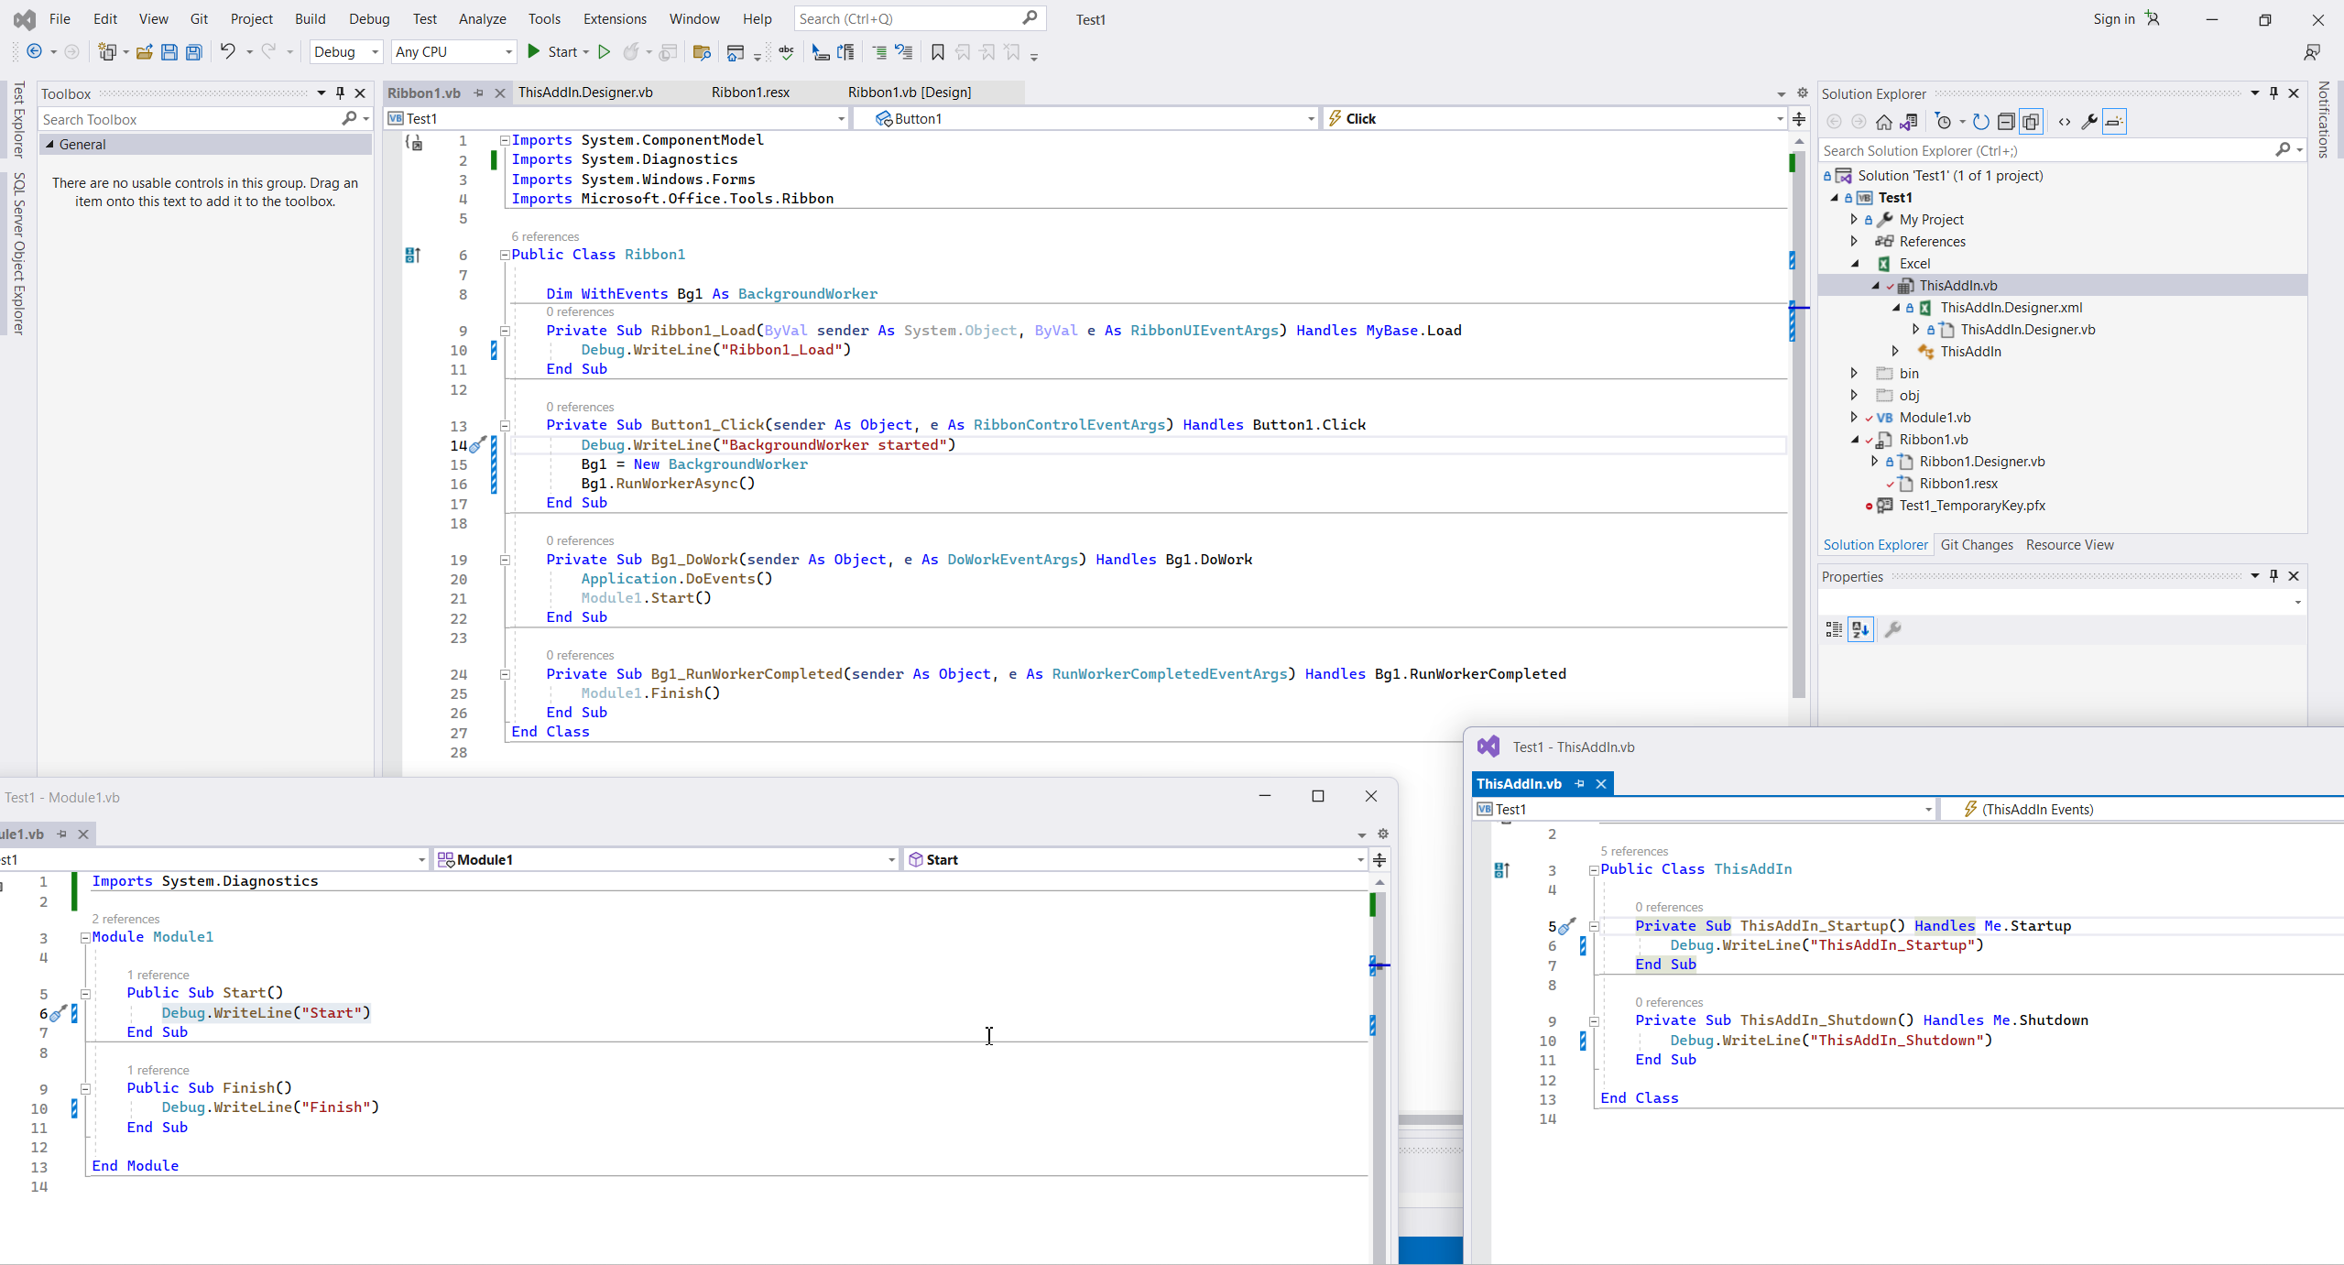Screen dimensions: 2344x1265
Task: Switch to ThisAddIn.Designer.vb tab
Action: point(585,93)
